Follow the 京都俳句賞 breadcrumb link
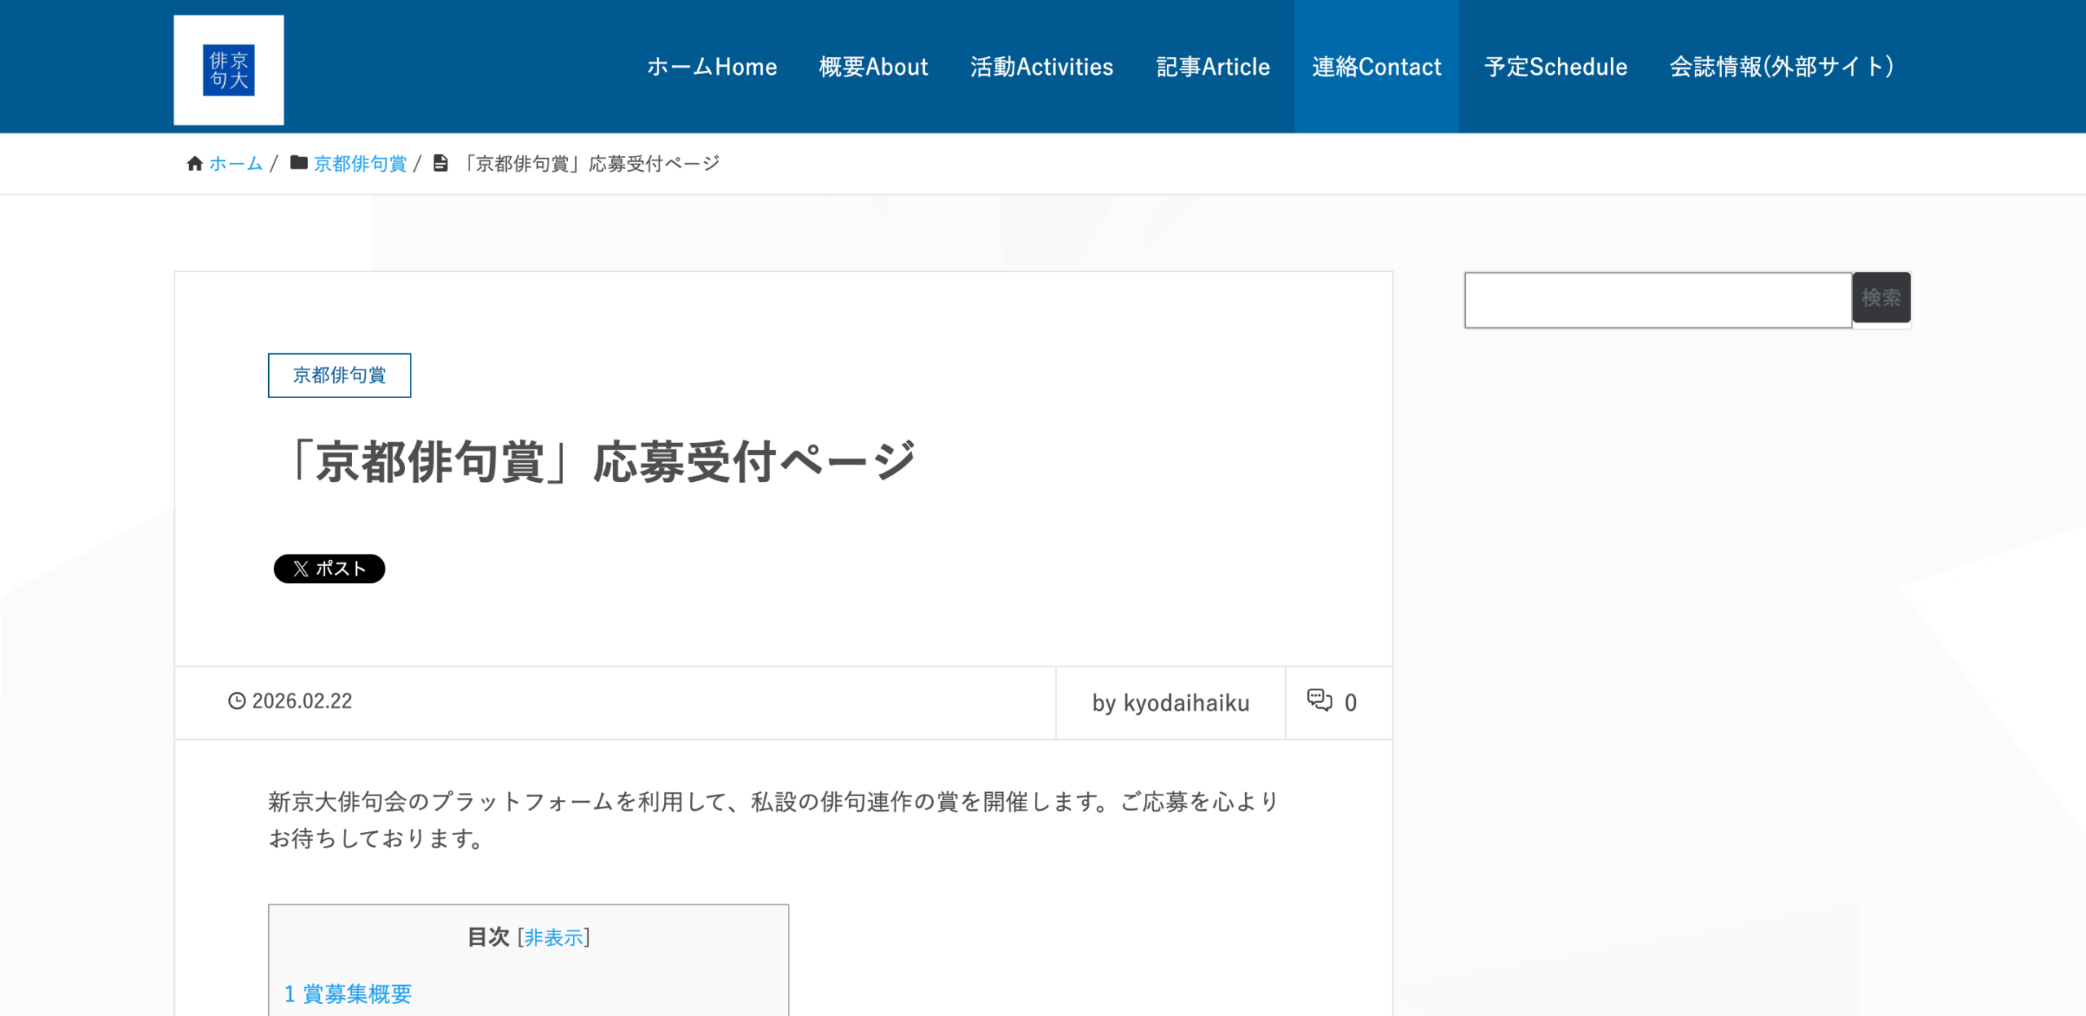This screenshot has width=2086, height=1016. (x=360, y=164)
